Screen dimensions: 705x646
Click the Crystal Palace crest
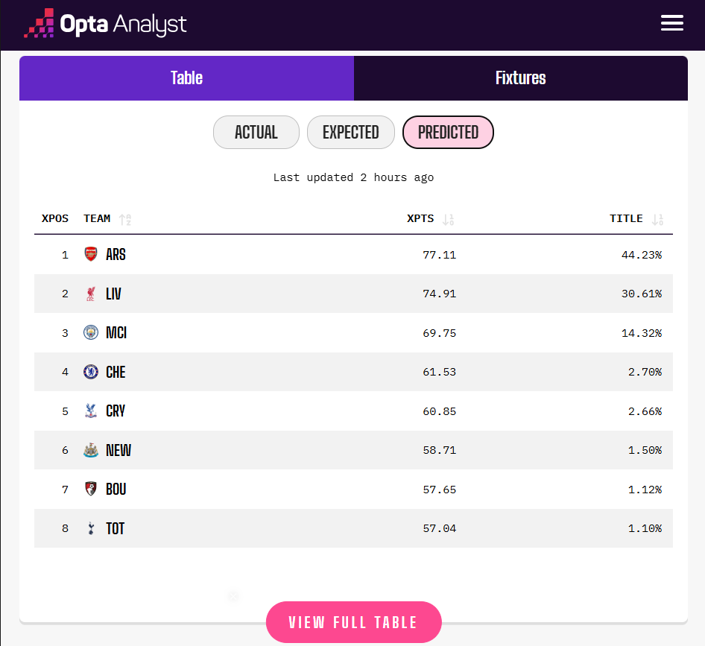pos(91,411)
